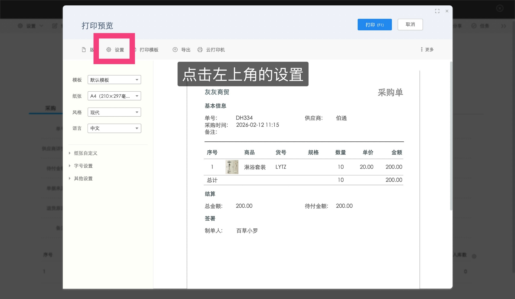Expand the 纸张自定义 section
Image resolution: width=515 pixels, height=299 pixels.
[85, 153]
